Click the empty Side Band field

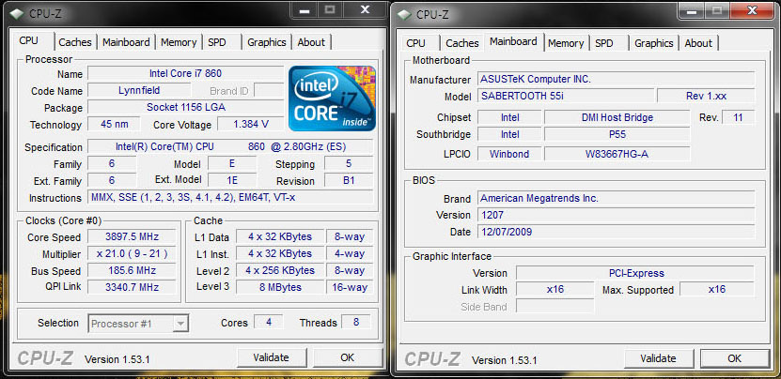click(555, 306)
